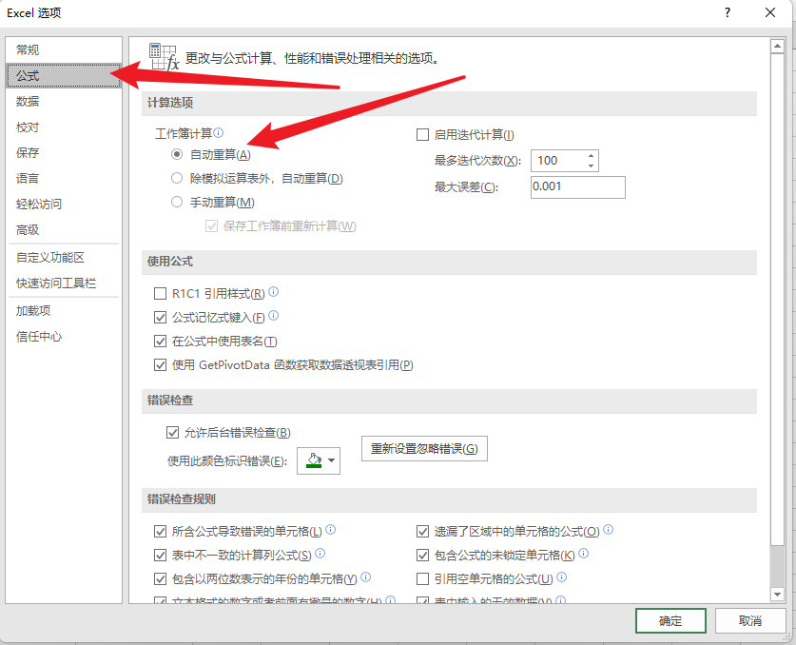Click into the 最大误差 input field
Viewport: 796px width, 645px height.
(x=577, y=186)
